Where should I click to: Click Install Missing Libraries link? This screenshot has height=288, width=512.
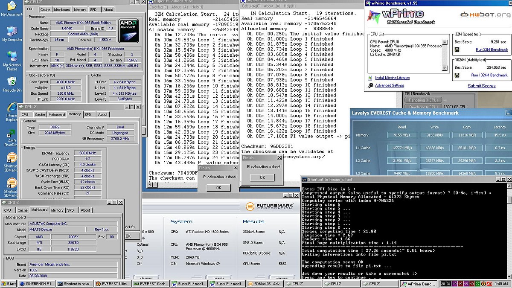pos(392,78)
